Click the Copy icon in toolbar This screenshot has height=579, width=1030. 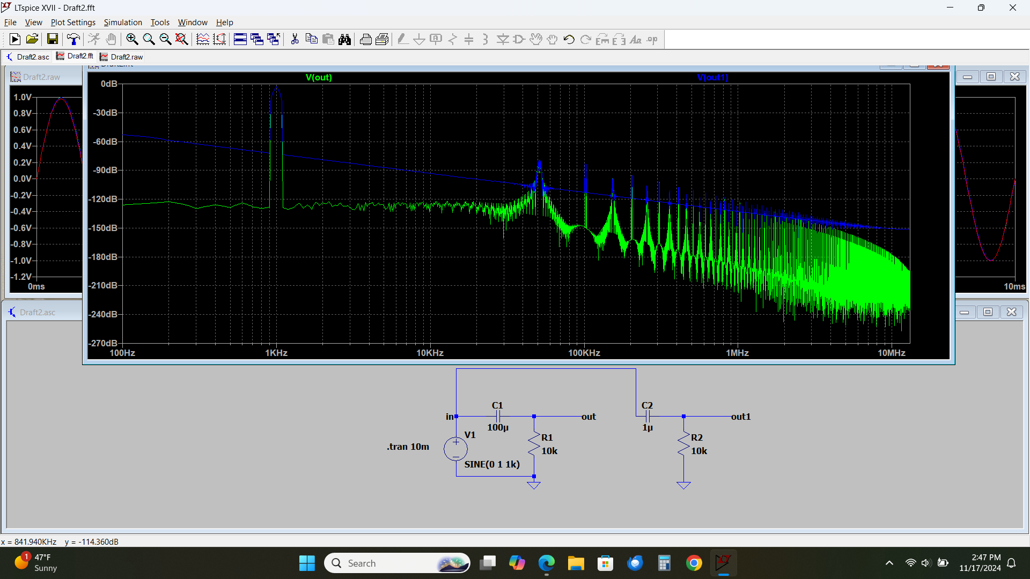(311, 39)
